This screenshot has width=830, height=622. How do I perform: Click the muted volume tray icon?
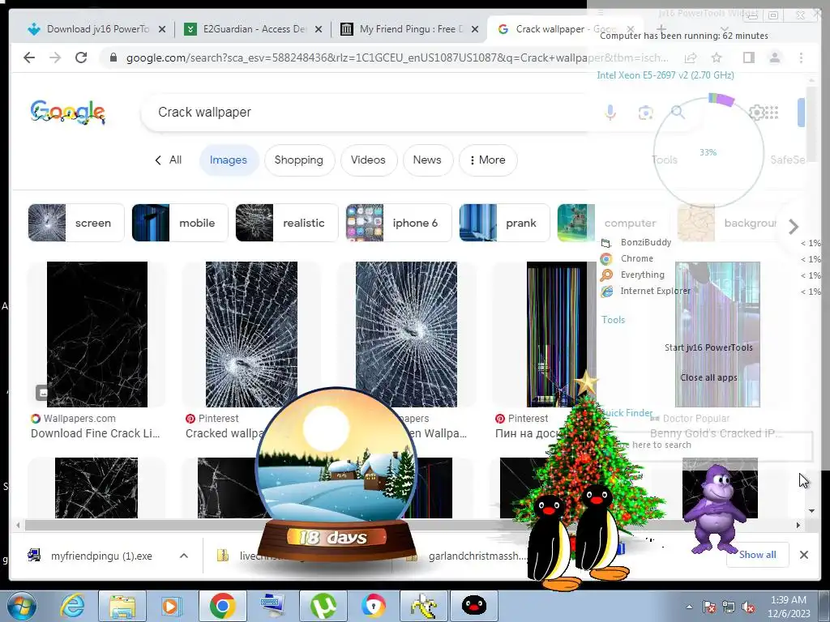tap(748, 607)
